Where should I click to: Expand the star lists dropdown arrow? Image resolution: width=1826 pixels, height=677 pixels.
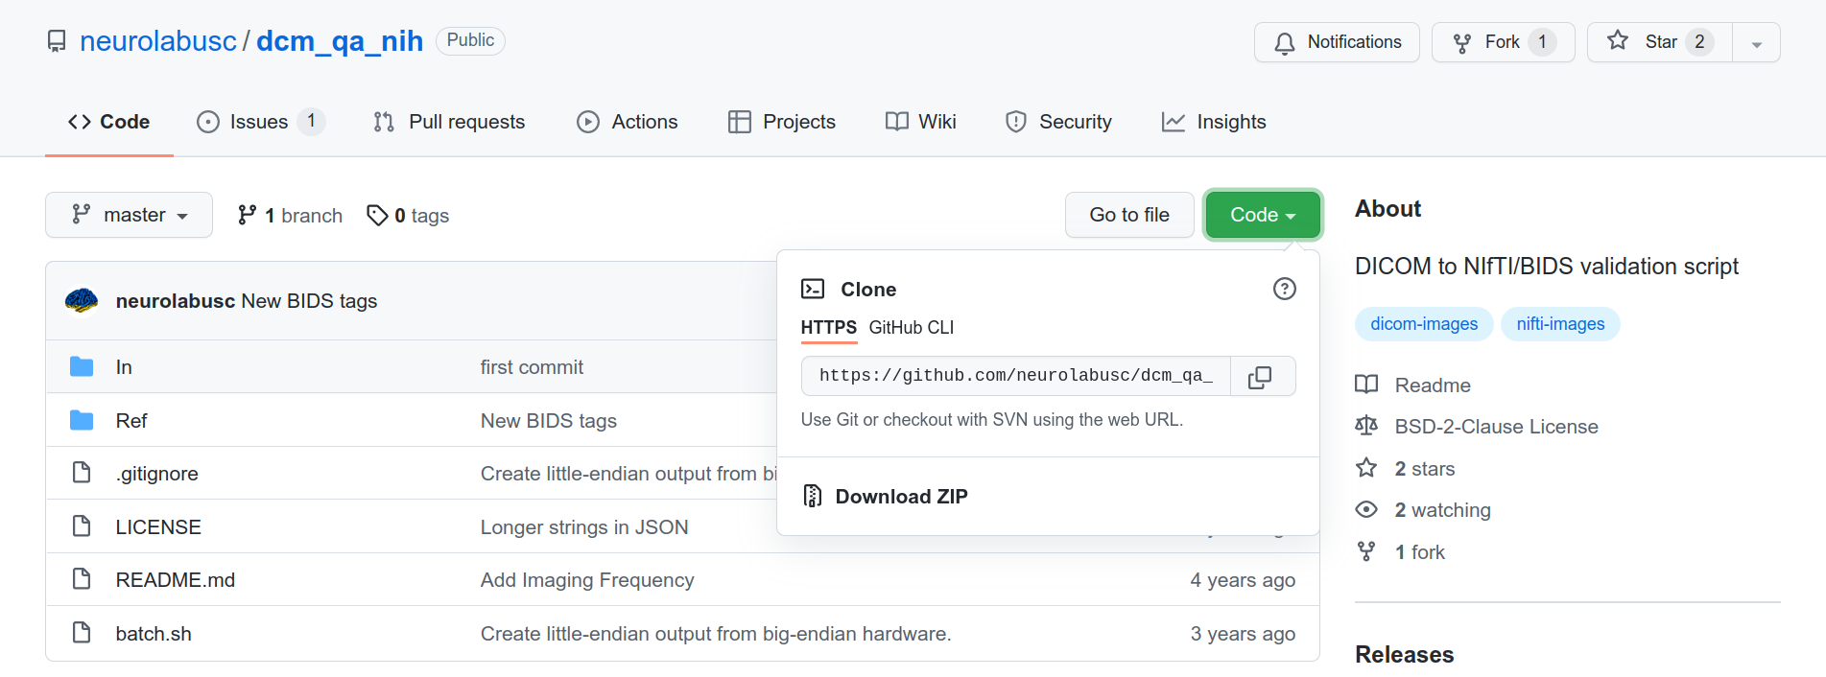(x=1756, y=42)
